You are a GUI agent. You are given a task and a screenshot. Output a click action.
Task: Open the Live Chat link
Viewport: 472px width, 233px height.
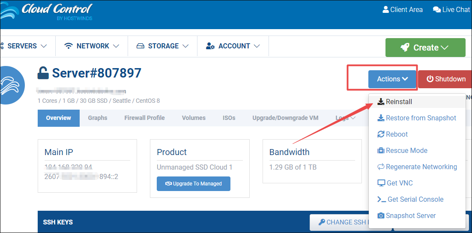pos(451,9)
